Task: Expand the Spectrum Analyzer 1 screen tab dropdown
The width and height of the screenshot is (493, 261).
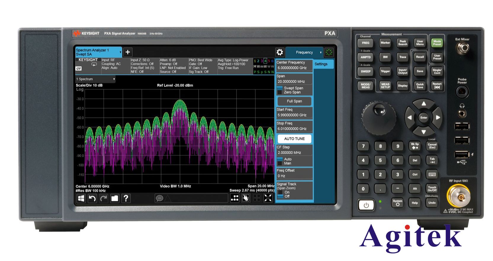Action: (120, 52)
